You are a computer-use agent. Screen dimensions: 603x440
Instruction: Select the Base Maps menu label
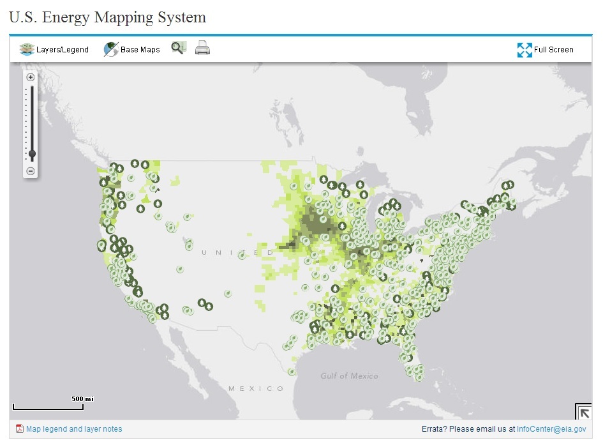(139, 49)
